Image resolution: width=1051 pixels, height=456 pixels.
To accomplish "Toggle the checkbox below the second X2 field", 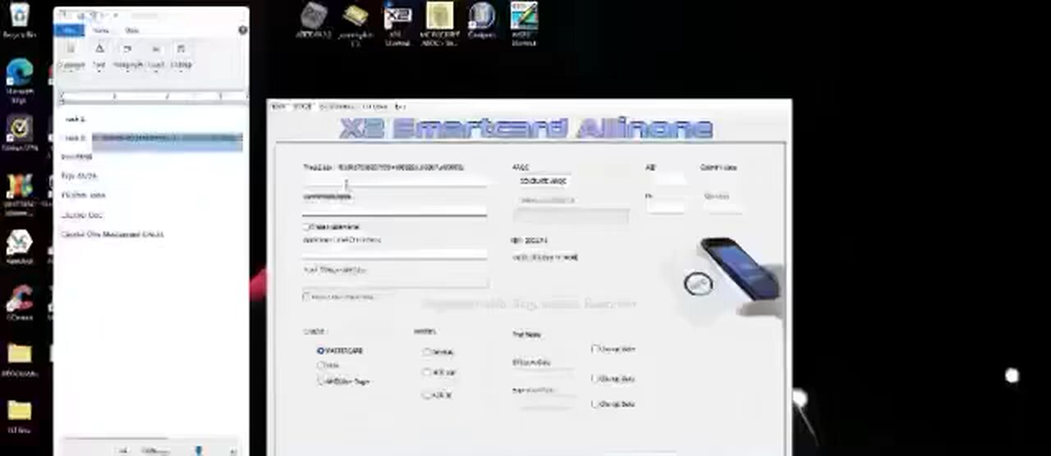I will coord(307,226).
